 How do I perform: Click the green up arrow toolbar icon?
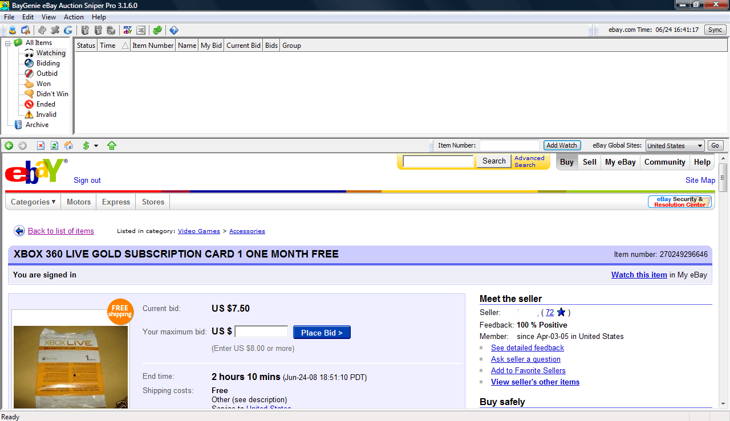pyautogui.click(x=112, y=145)
